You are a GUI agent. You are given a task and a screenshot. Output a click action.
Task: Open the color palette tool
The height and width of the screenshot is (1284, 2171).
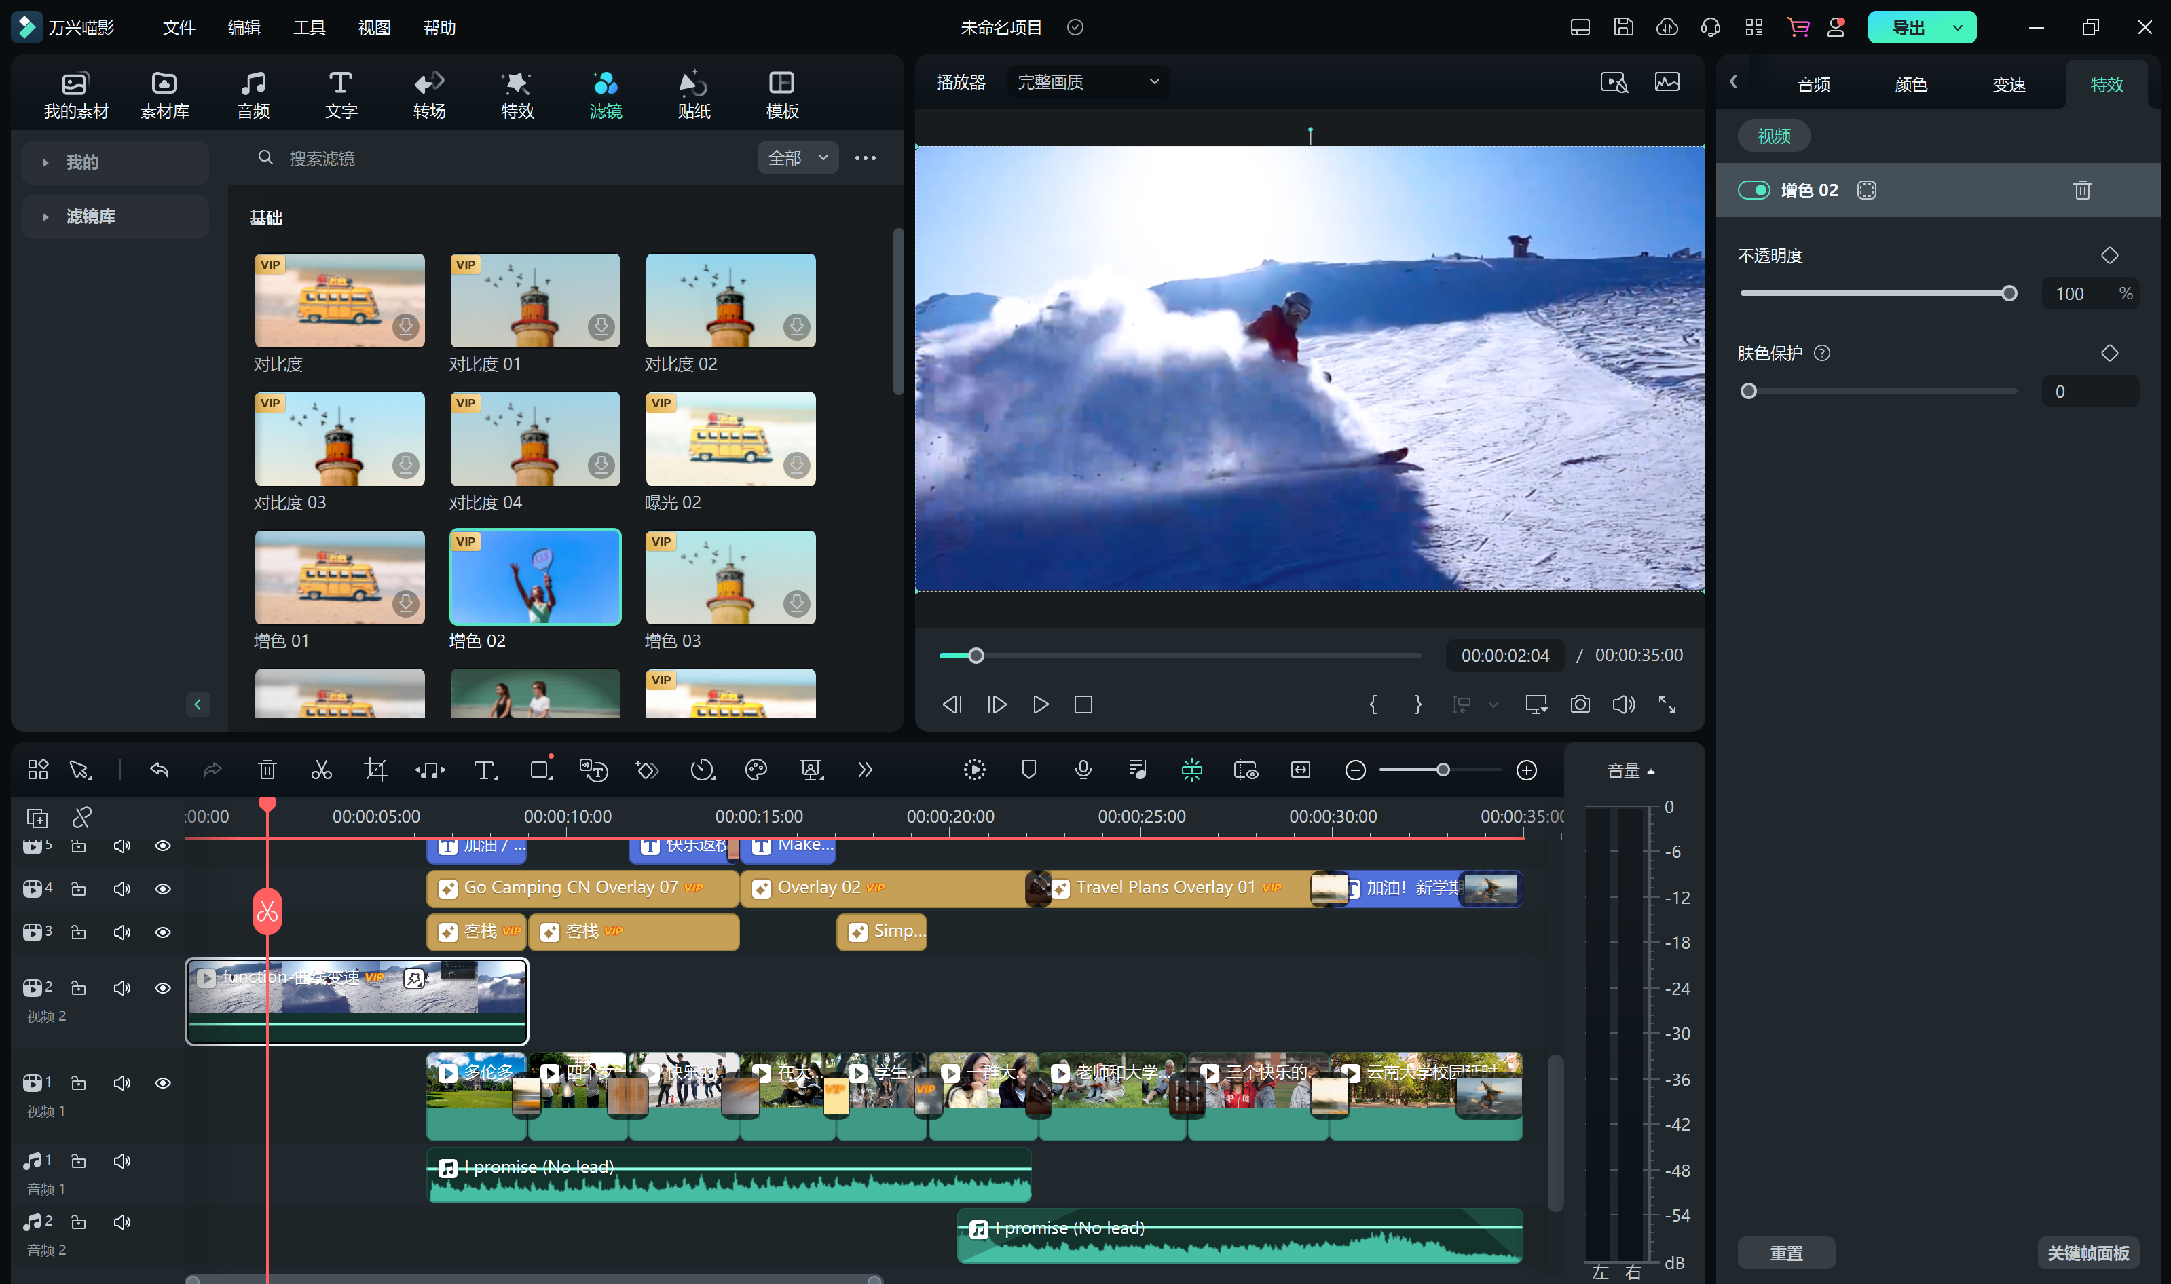[x=756, y=769]
